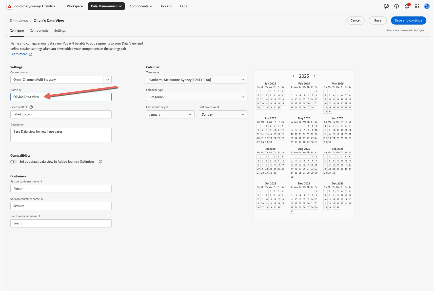Click the Save button
Viewport: 434px width, 291px height.
point(378,20)
